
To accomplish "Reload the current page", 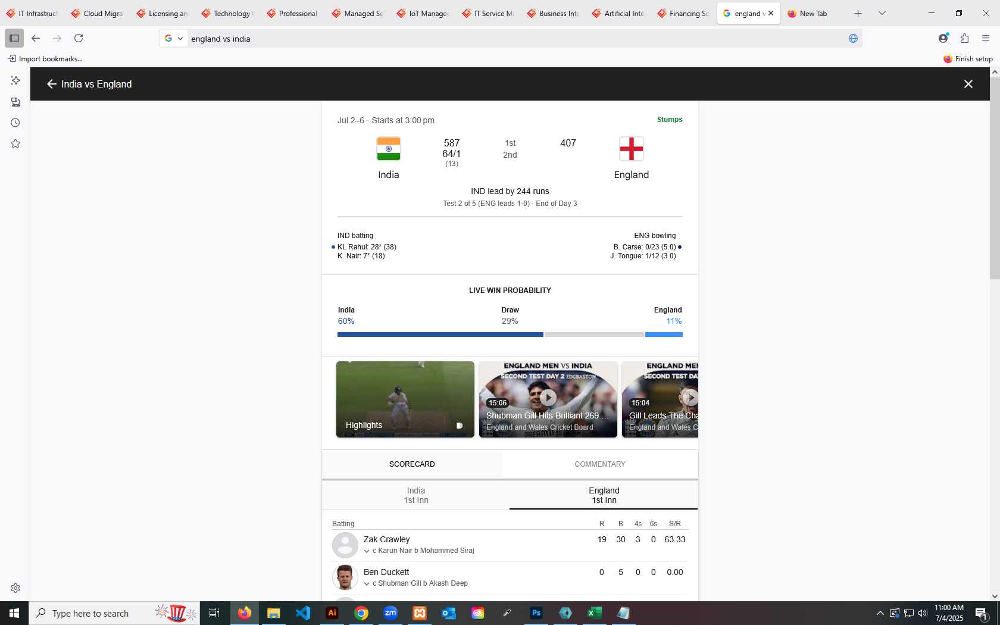I will 79,38.
